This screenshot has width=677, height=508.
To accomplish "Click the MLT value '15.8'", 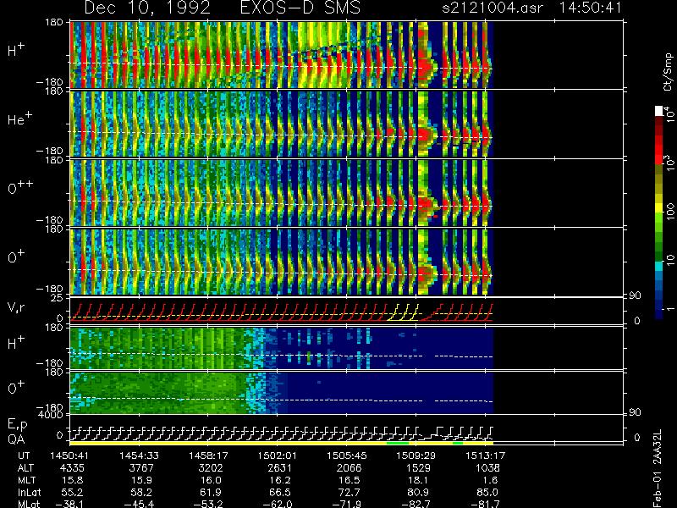I will click(74, 480).
